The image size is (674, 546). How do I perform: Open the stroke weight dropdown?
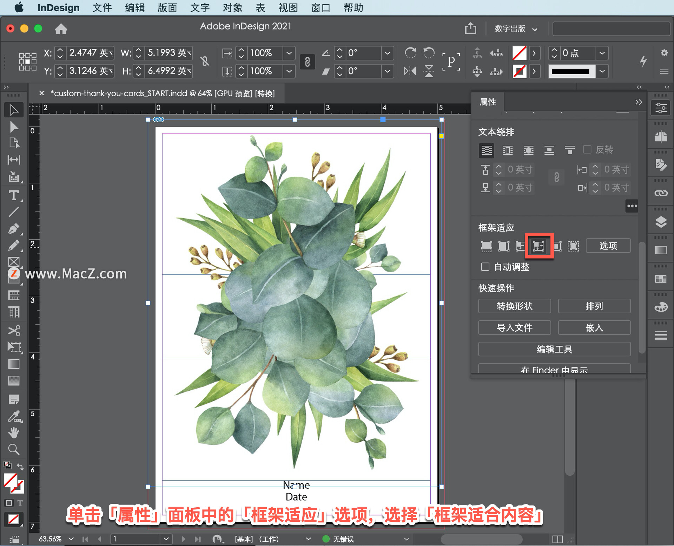pos(602,53)
